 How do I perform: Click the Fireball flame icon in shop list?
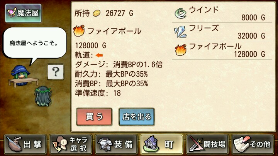[x=180, y=50]
